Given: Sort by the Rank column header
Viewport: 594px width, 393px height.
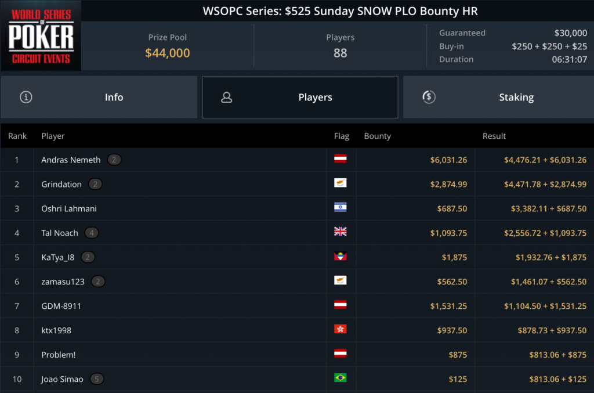Looking at the screenshot, I should [17, 136].
